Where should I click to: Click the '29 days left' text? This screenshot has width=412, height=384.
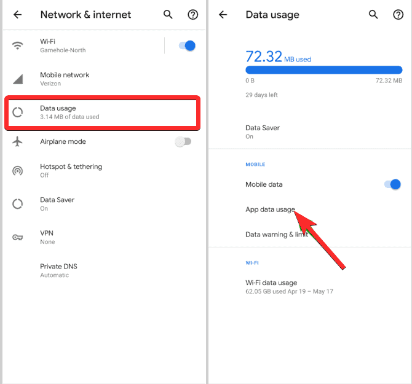tap(261, 95)
